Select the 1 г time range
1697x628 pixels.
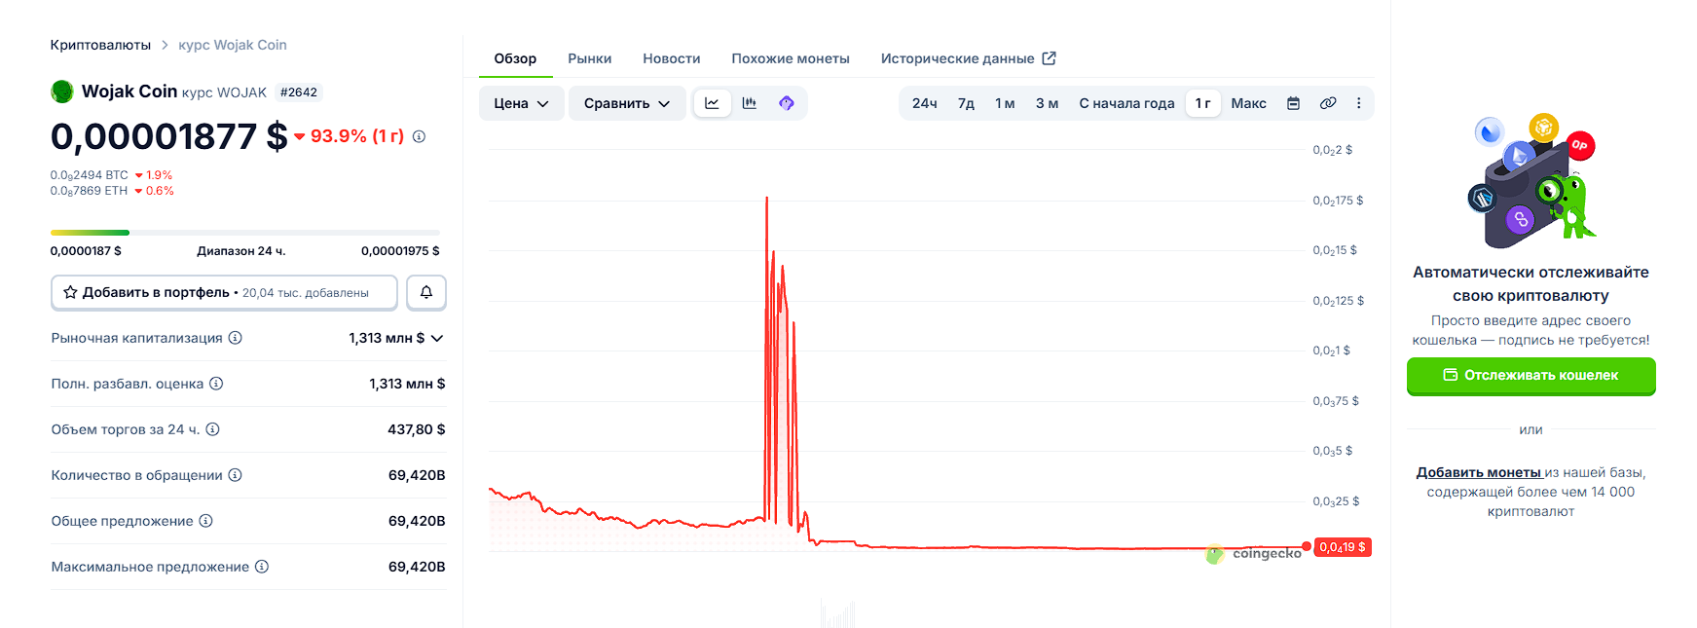pyautogui.click(x=1203, y=103)
